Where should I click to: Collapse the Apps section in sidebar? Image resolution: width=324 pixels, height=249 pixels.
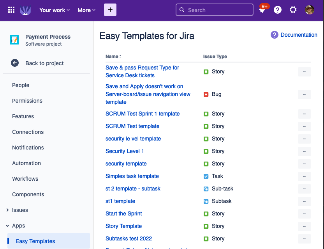point(7,226)
